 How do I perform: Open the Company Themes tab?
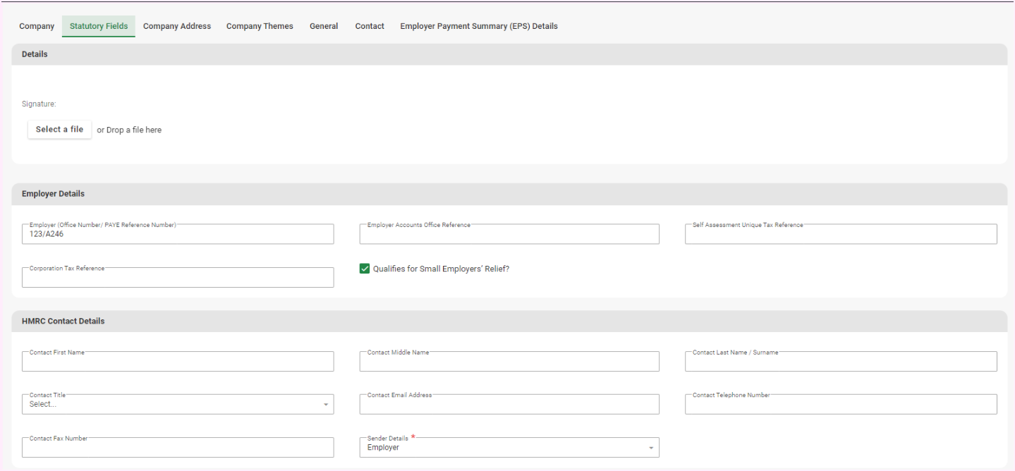[260, 26]
